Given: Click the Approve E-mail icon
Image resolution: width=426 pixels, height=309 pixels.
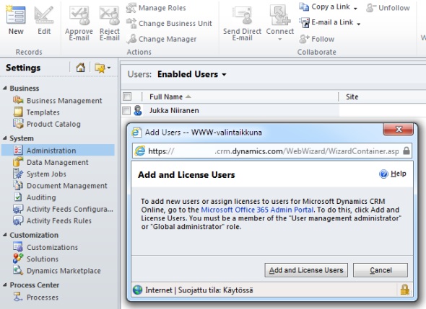Looking at the screenshot, I should tap(79, 15).
